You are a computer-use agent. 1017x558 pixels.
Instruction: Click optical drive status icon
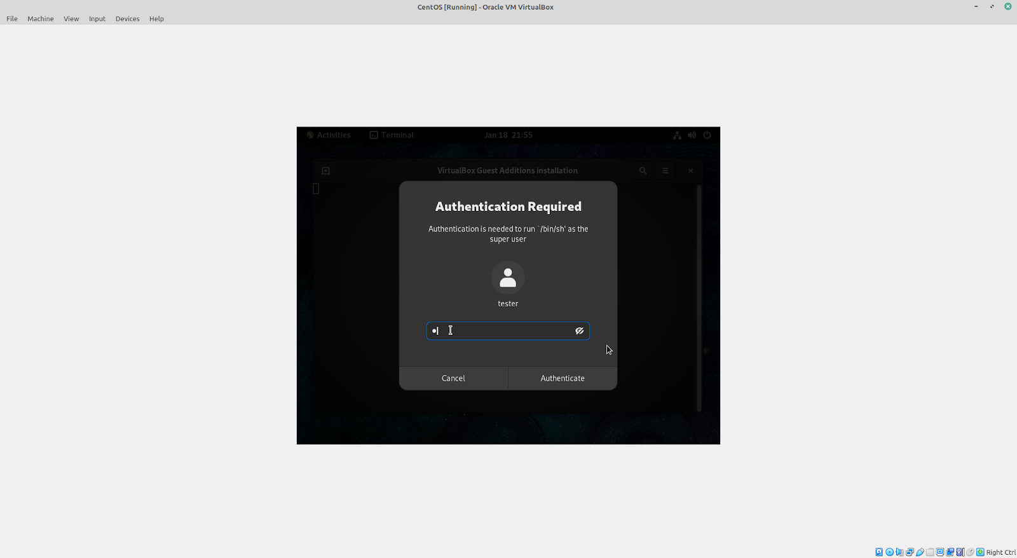point(889,552)
